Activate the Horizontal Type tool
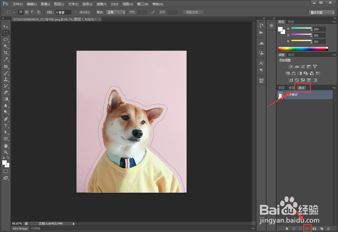This screenshot has height=232, width=338. 6,126
